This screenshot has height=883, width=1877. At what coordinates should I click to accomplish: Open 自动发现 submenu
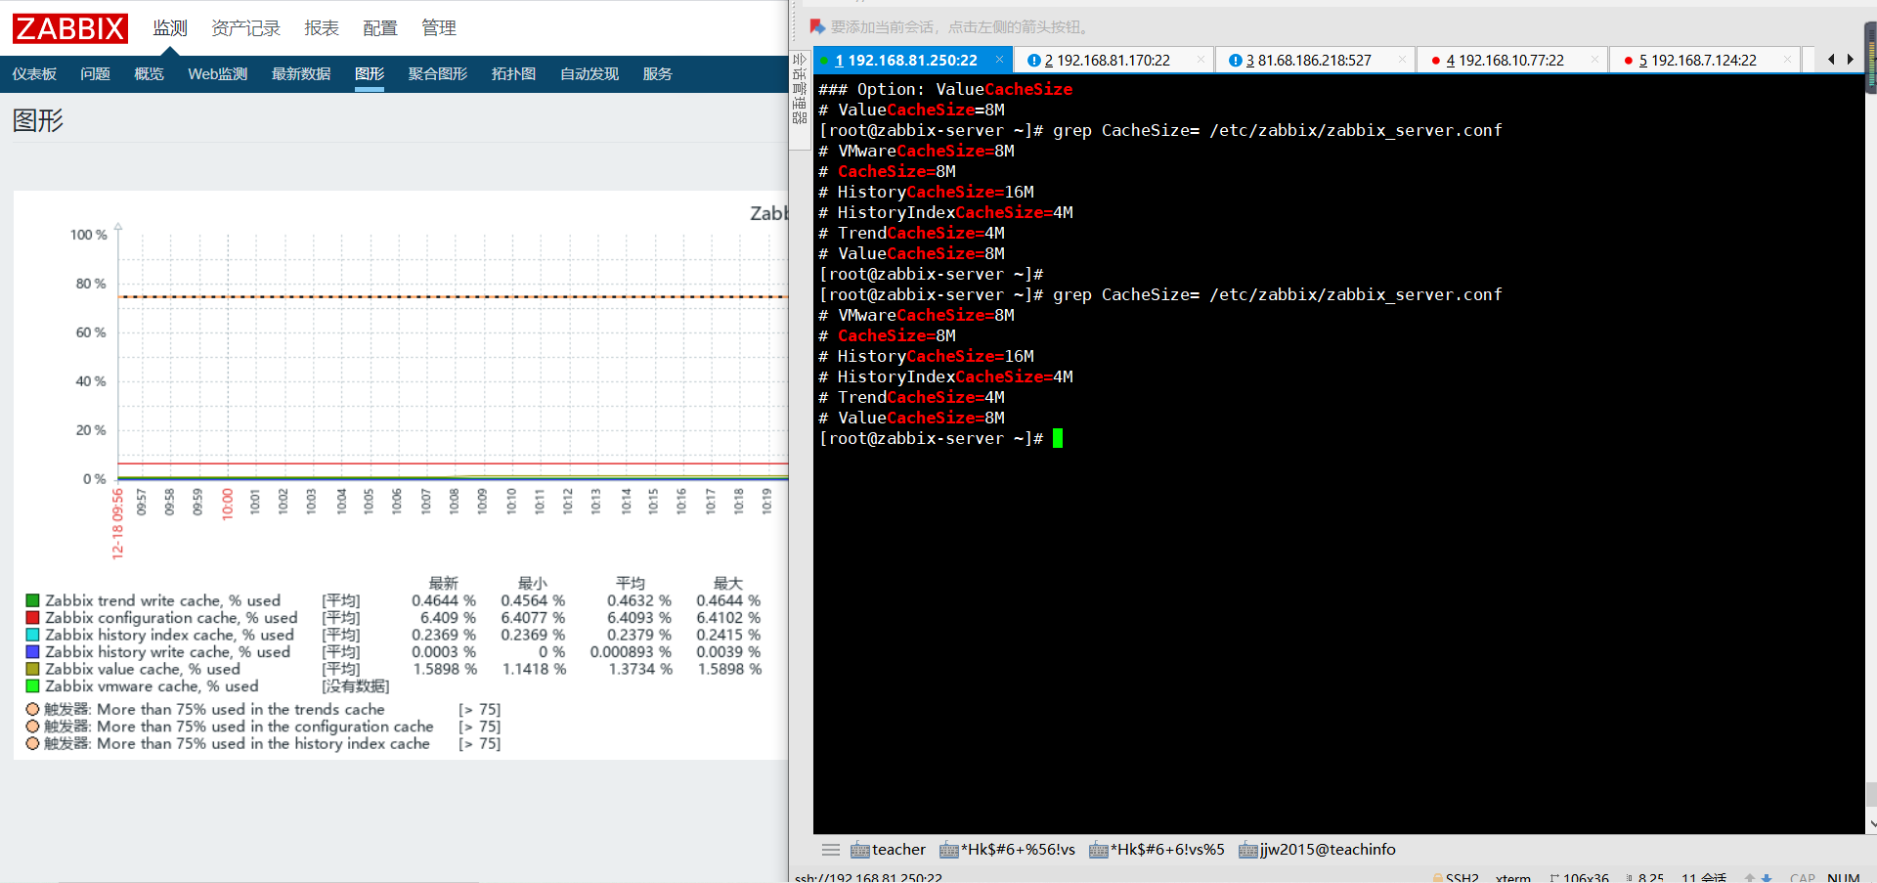(x=589, y=74)
